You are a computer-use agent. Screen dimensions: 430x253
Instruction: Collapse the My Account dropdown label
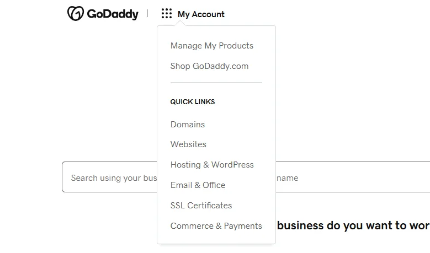pos(201,14)
